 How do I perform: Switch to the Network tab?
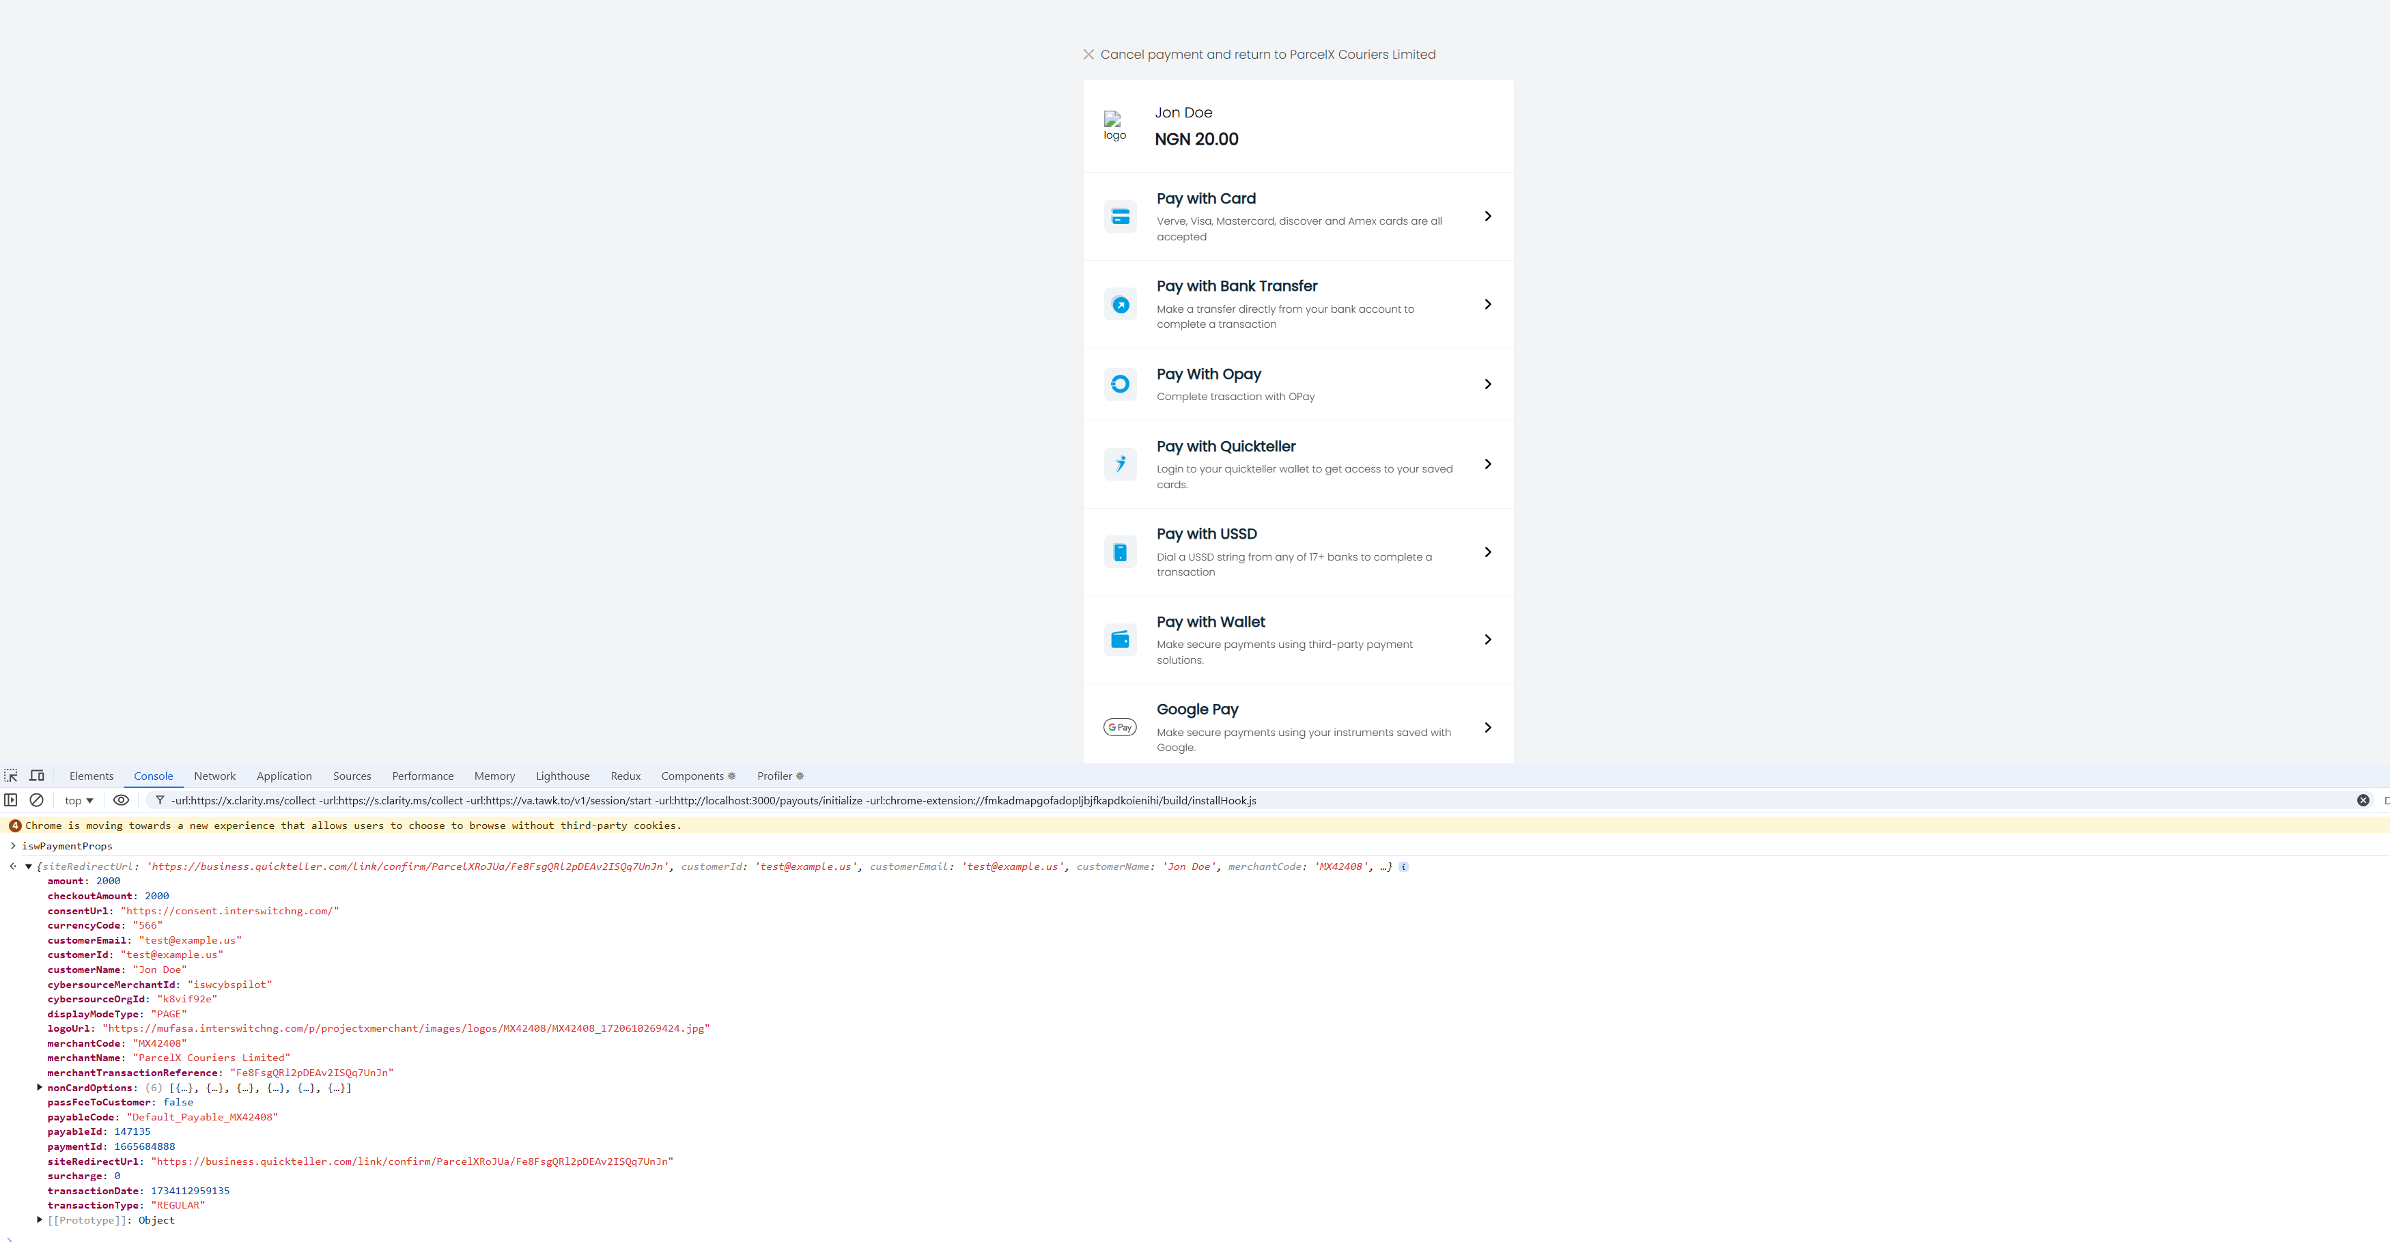(214, 776)
